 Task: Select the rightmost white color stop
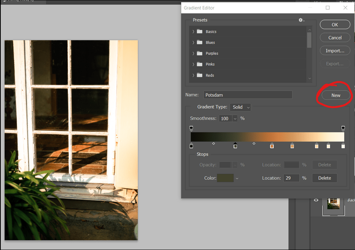(343, 146)
